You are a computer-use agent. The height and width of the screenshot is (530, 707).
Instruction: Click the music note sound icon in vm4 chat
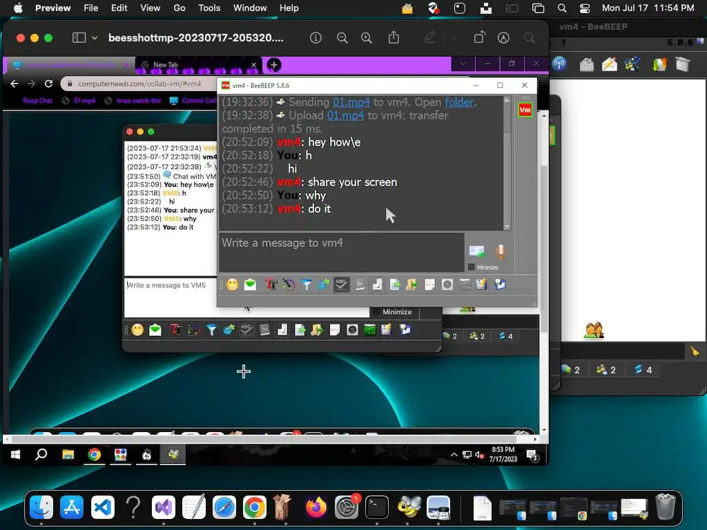[377, 284]
